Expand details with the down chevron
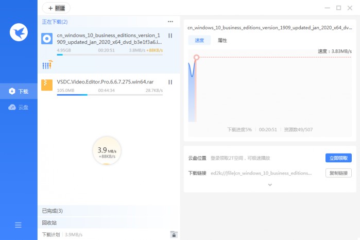The height and width of the screenshot is (240, 360). (x=270, y=185)
